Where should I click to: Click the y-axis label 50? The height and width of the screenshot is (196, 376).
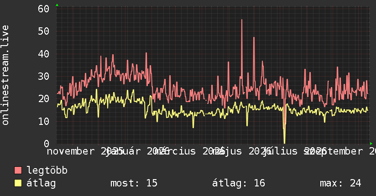43,31
